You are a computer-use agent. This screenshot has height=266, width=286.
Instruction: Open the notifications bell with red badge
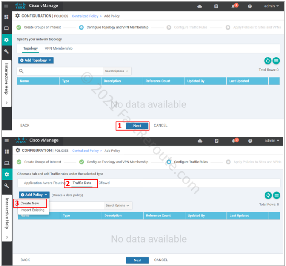click(234, 6)
